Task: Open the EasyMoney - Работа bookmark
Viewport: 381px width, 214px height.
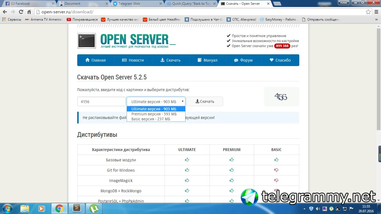Action: 279,20
